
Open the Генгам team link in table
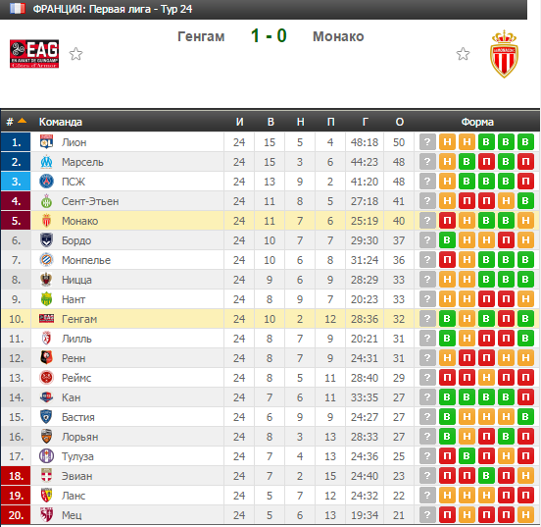[79, 319]
